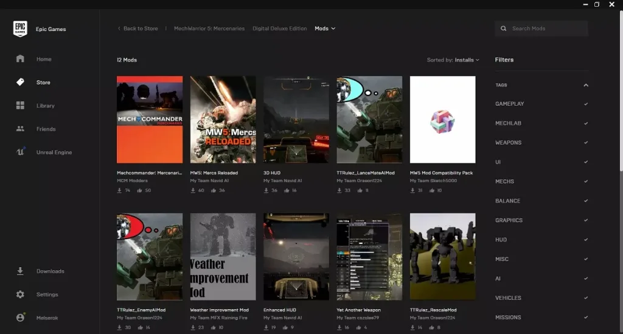The image size is (623, 334).
Task: Click download icon under Enhanced HUD mod
Action: tap(266, 328)
